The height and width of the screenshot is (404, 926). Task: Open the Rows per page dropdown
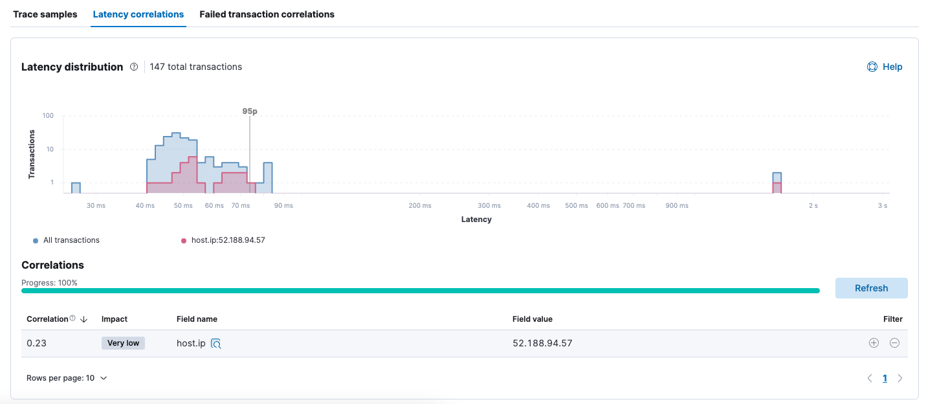point(67,378)
